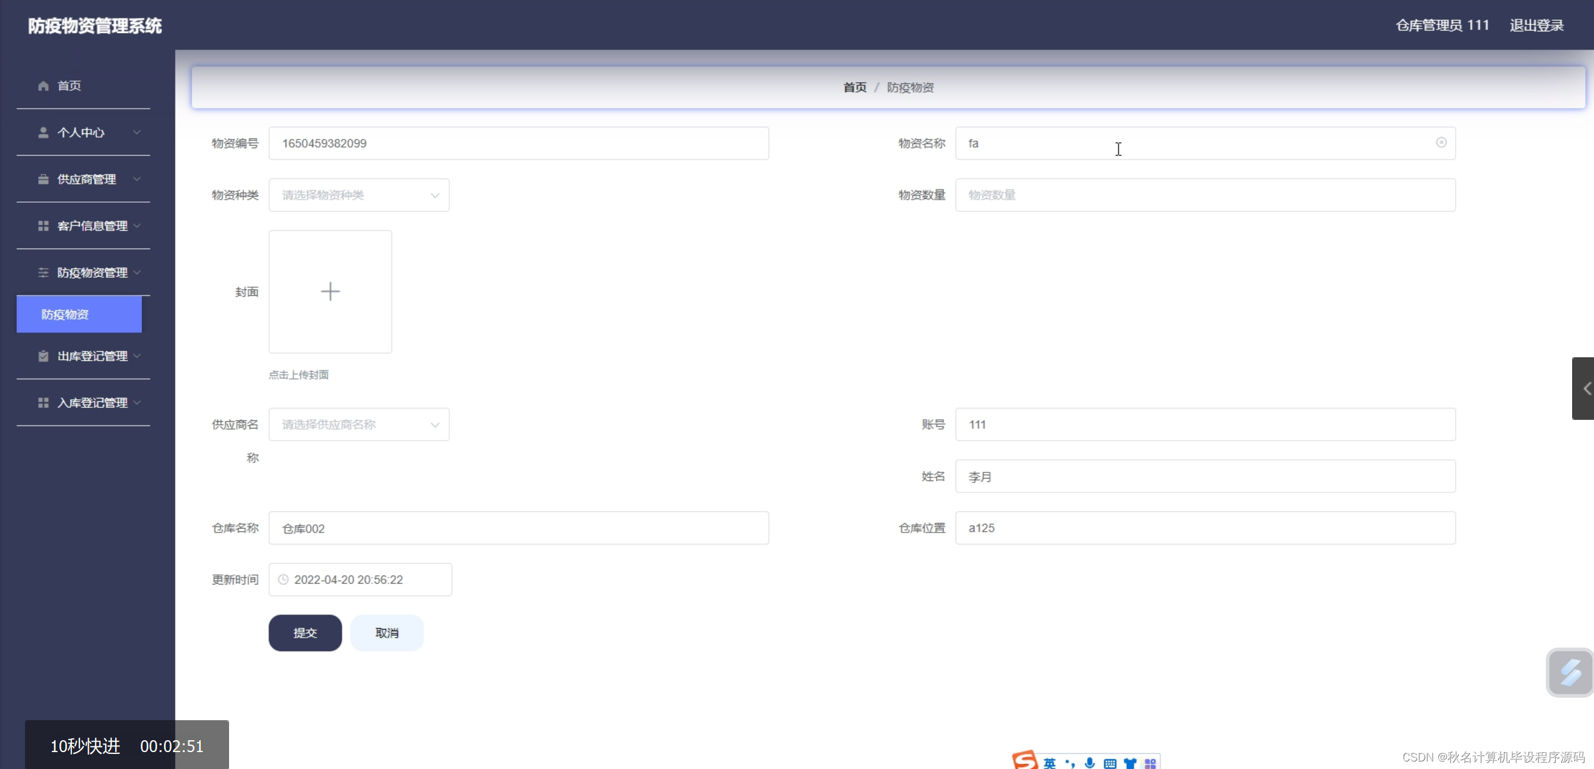Click the clock icon in 更新时间 field
Screen dimensions: 1594x769
pyautogui.click(x=284, y=579)
